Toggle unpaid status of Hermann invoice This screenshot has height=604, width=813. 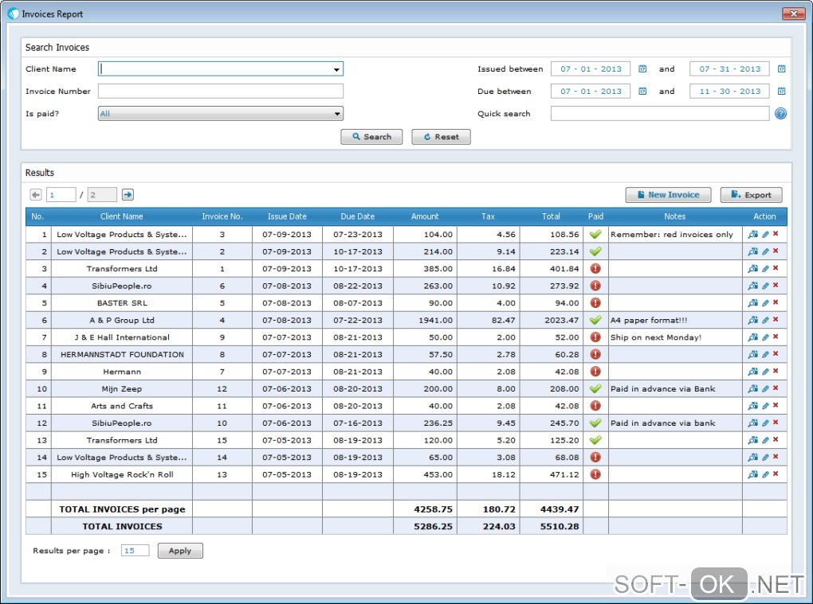595,372
